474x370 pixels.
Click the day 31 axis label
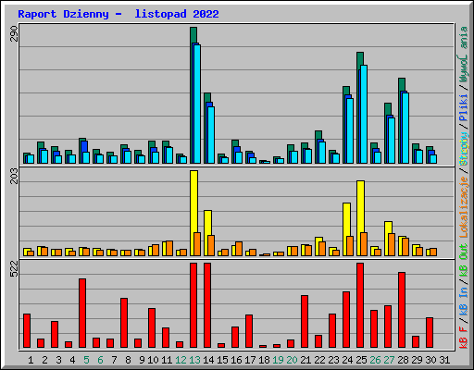click(x=444, y=360)
